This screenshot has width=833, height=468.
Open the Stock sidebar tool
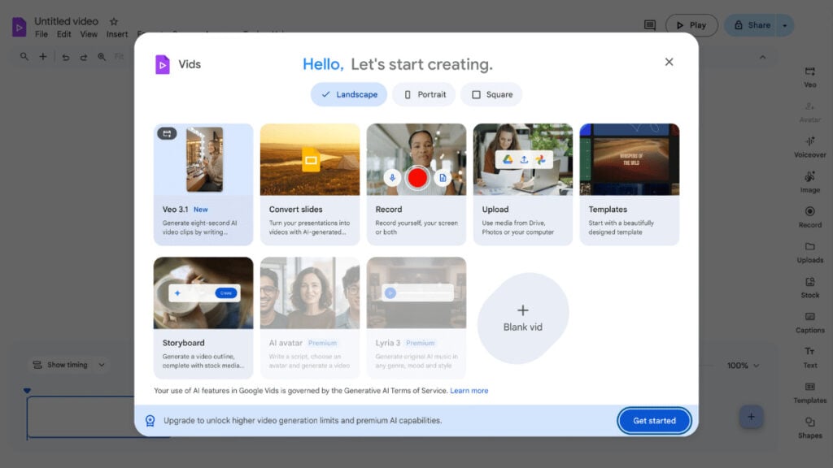click(x=809, y=287)
